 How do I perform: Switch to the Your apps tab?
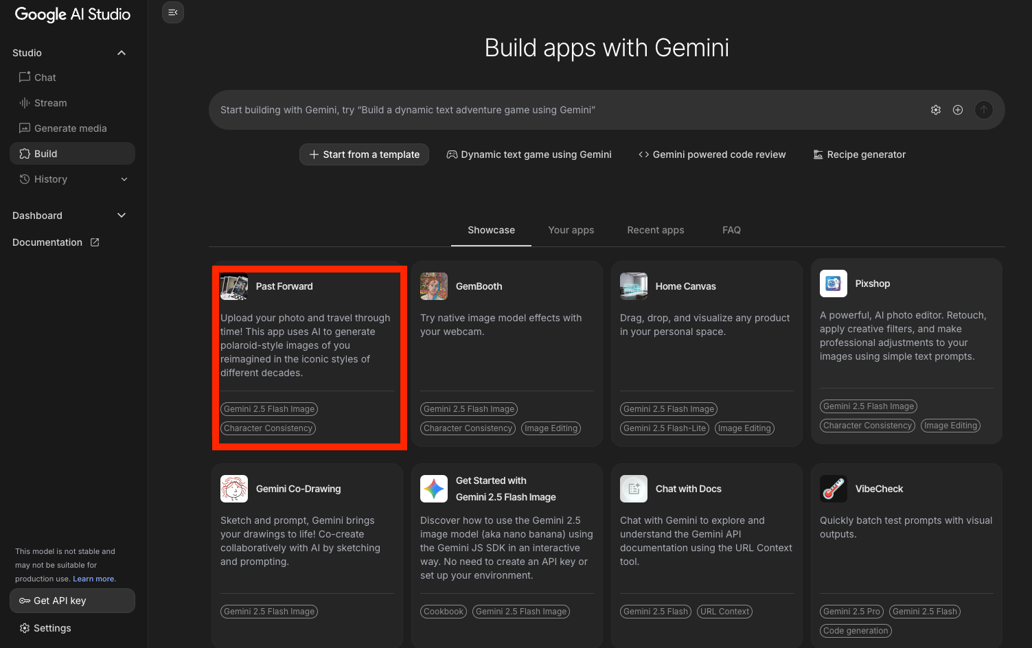coord(571,230)
